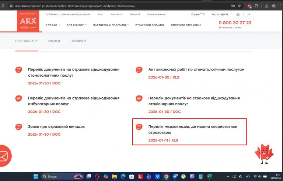Toggle the accessibility eye icon in header

(x=238, y=14)
